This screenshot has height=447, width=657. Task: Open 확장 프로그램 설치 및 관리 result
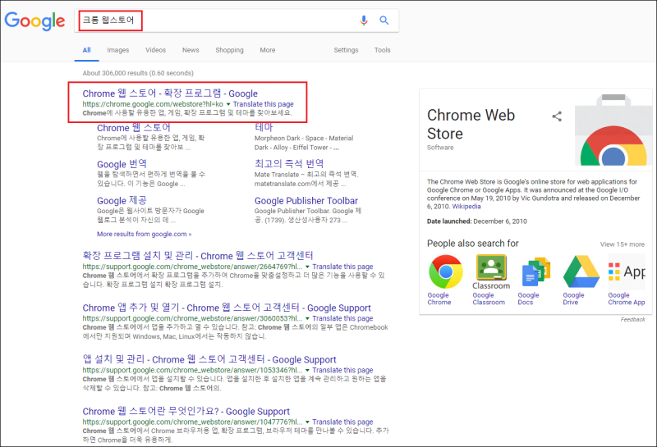point(198,256)
